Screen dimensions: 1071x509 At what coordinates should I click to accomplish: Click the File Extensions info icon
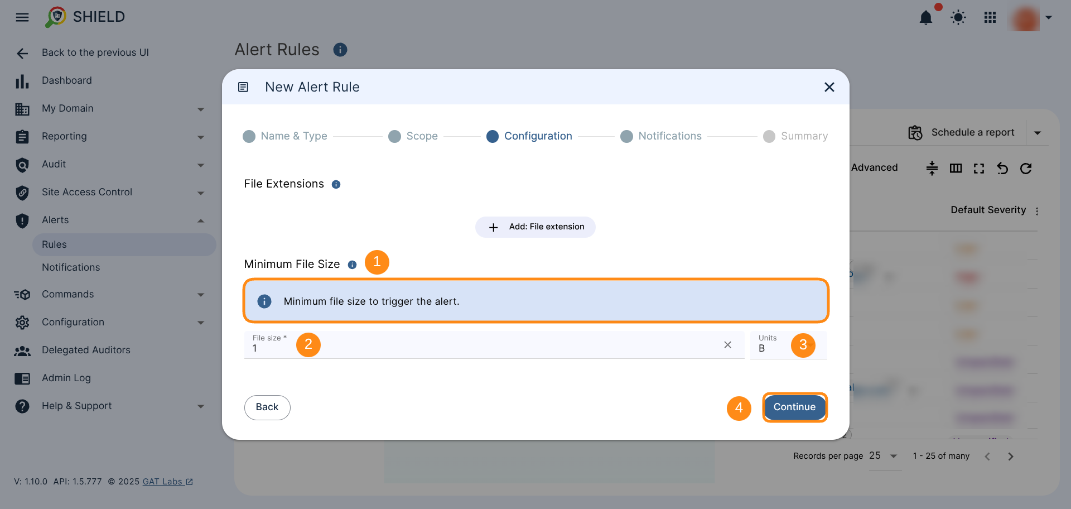point(336,185)
